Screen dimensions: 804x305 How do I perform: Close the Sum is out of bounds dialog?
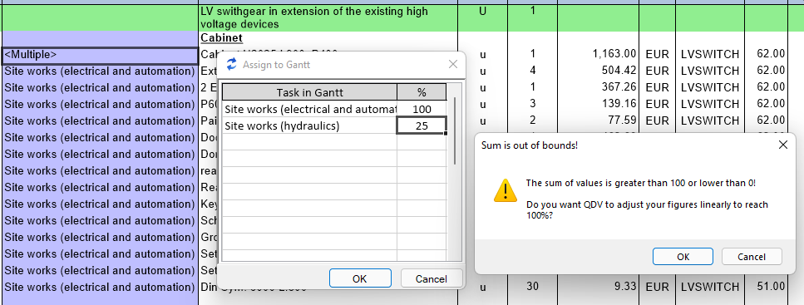783,145
